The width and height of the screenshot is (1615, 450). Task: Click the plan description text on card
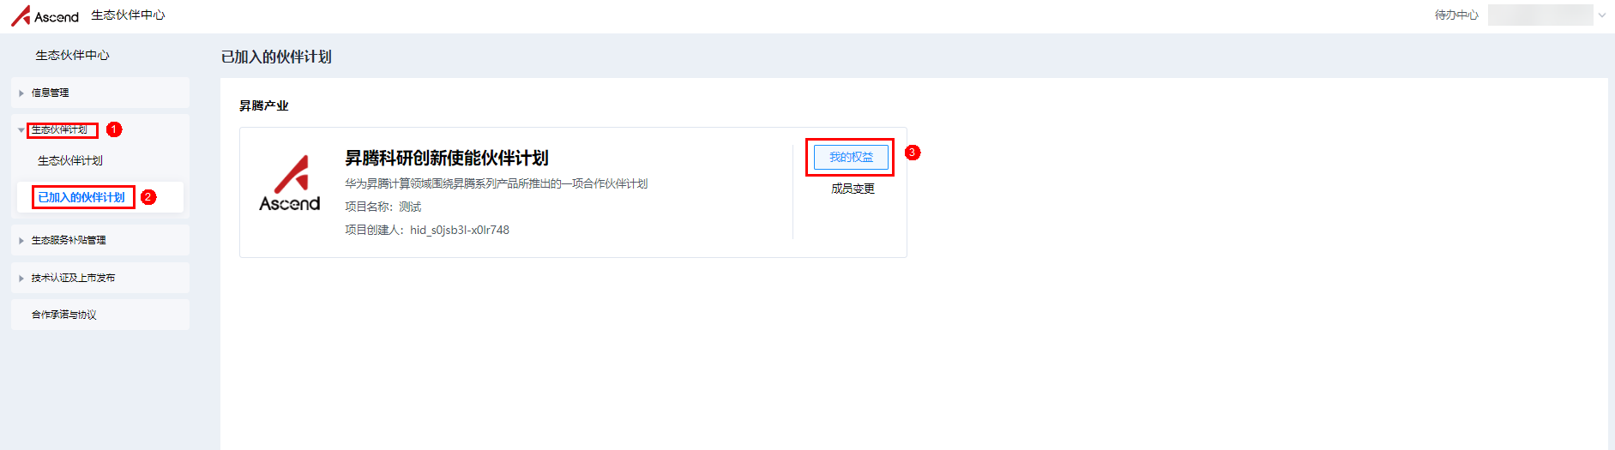coord(497,183)
